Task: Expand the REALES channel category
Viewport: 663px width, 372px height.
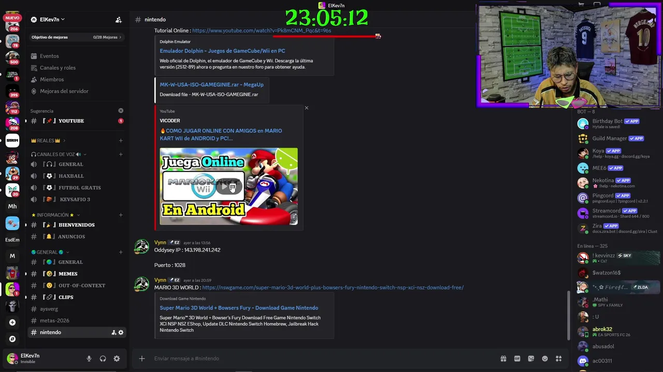Action: pos(47,141)
